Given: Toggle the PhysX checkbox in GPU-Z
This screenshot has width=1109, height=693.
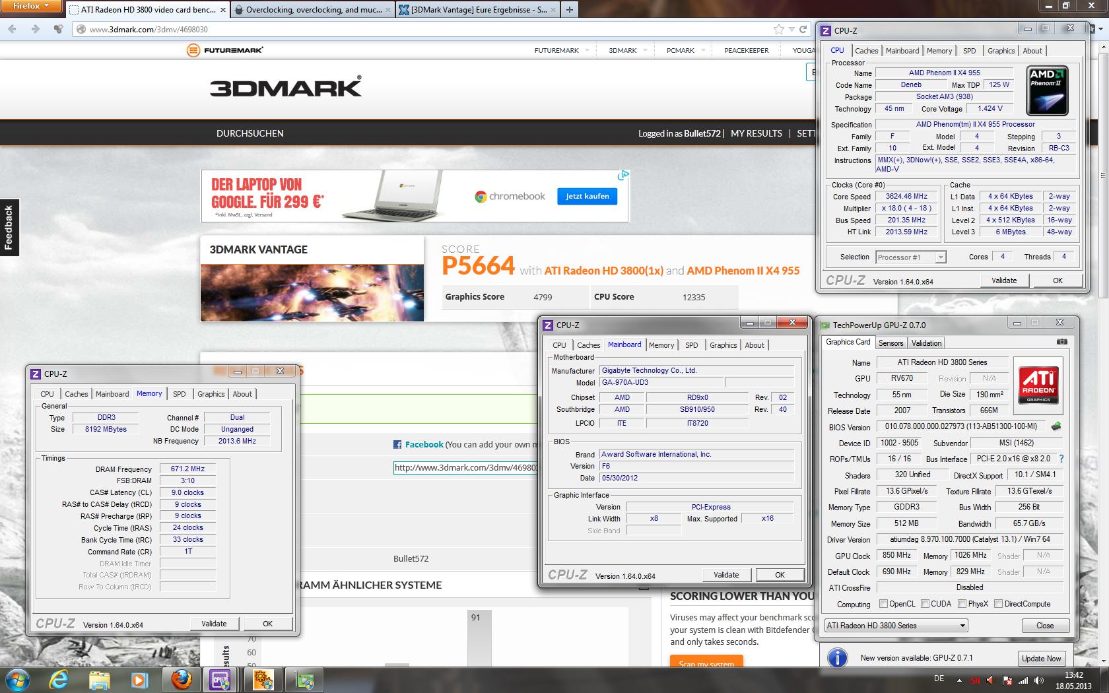Looking at the screenshot, I should click(962, 604).
